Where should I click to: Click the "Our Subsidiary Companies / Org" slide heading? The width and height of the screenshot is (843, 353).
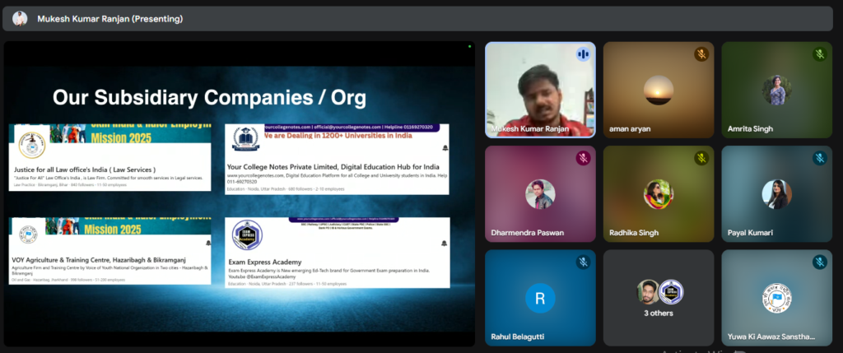pyautogui.click(x=210, y=98)
